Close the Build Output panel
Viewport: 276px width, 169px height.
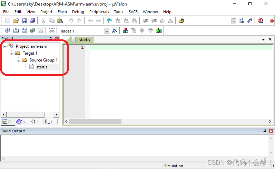(x=271, y=131)
